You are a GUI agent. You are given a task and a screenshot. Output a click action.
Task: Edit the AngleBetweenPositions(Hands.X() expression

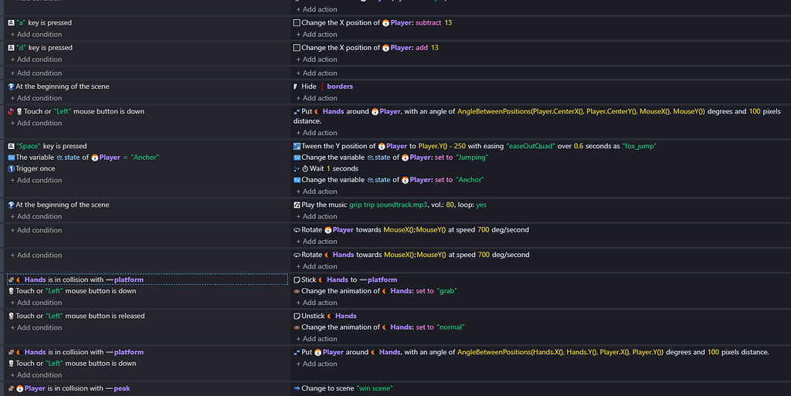561,353
